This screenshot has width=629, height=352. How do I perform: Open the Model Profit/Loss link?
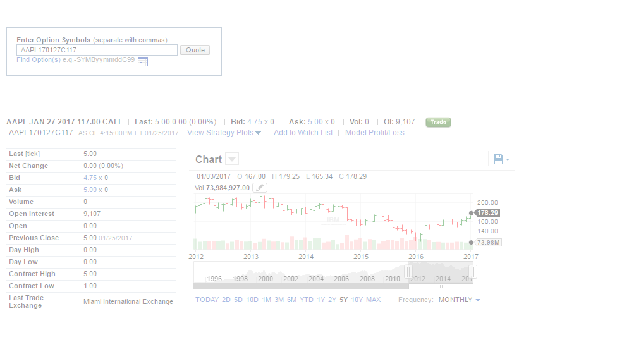pyautogui.click(x=374, y=133)
